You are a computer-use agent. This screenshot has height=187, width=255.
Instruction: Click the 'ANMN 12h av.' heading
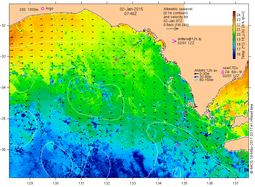click(206, 71)
